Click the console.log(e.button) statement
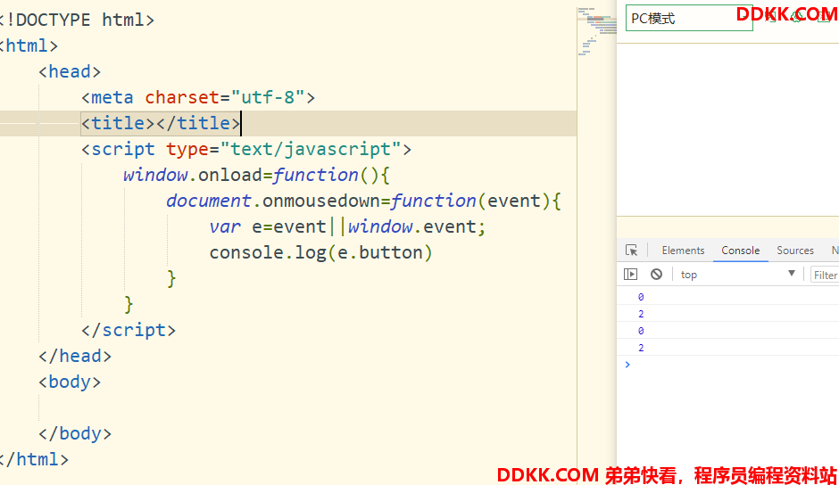The width and height of the screenshot is (839, 485). click(320, 252)
